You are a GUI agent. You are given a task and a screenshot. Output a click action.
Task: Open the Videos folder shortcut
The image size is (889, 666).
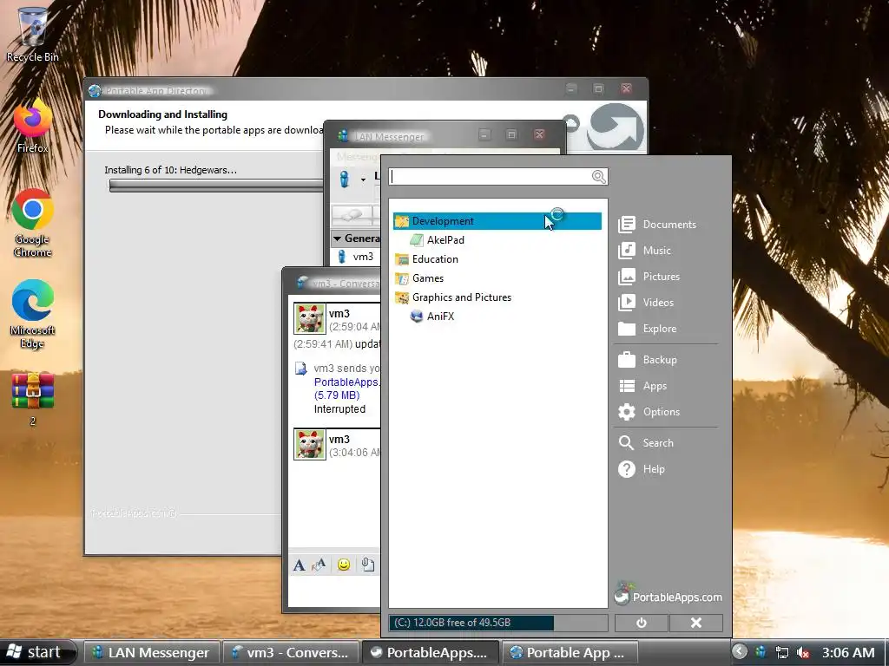(x=646, y=303)
